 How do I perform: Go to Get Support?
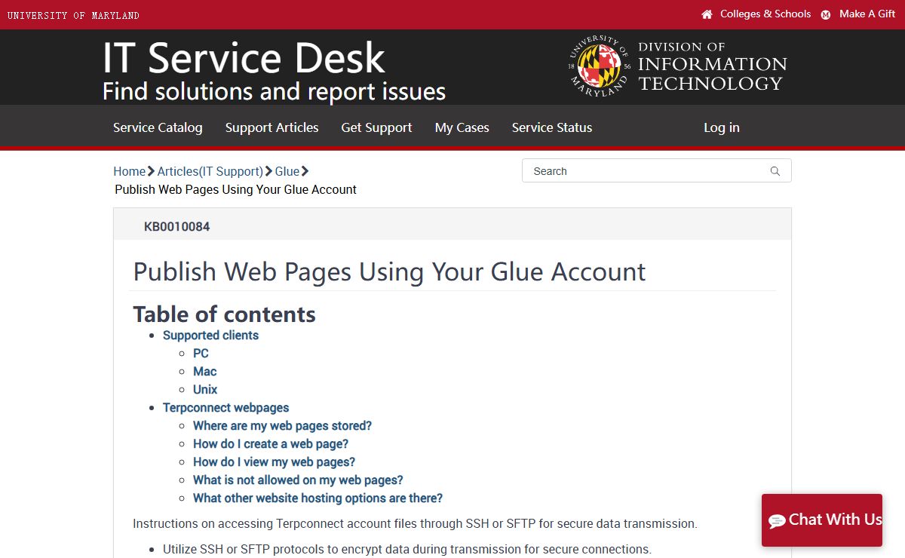coord(377,127)
